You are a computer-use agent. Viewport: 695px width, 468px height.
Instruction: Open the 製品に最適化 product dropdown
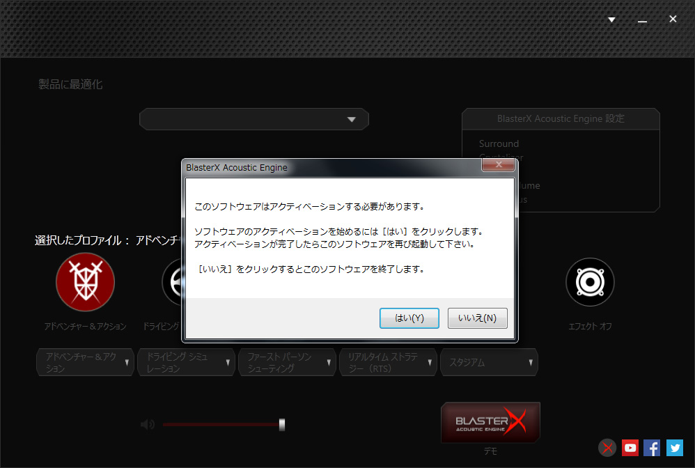point(254,119)
